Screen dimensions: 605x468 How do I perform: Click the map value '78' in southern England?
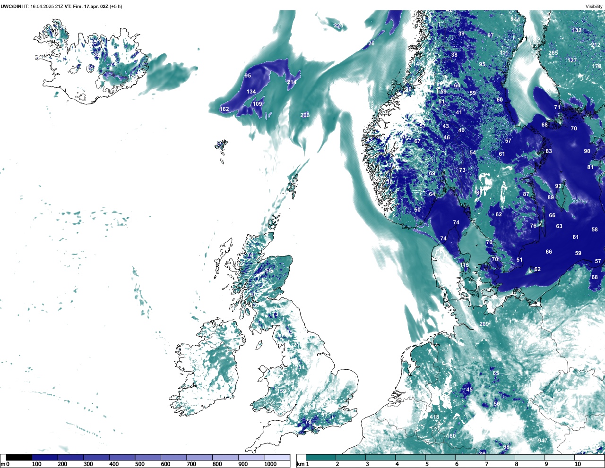[308, 422]
